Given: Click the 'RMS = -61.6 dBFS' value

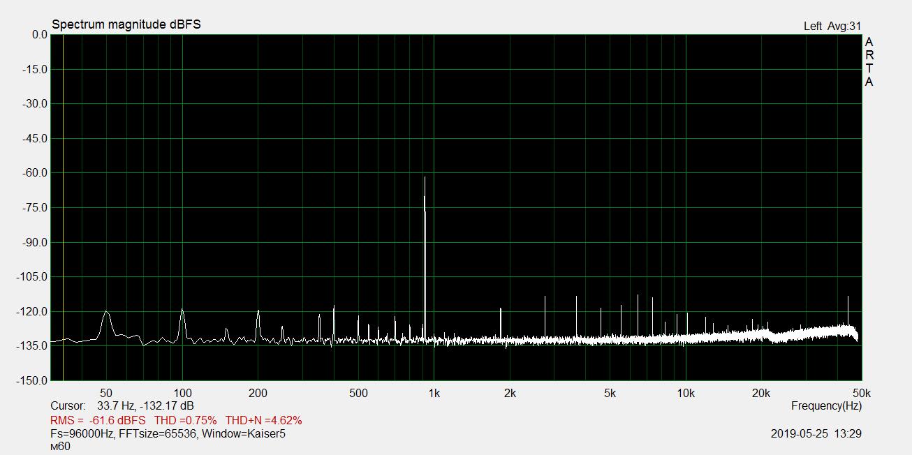Looking at the screenshot, I should pos(98,420).
